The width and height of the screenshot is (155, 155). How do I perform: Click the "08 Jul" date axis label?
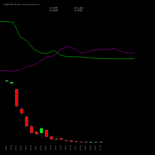click(41, 148)
